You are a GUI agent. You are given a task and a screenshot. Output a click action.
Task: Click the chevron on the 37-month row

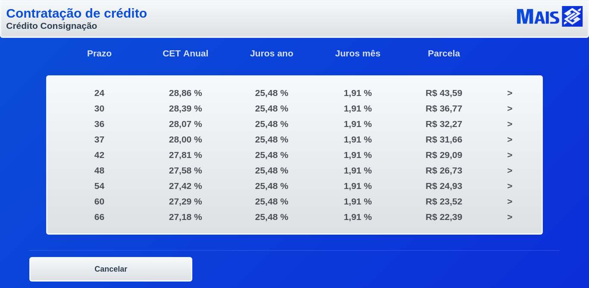pos(510,139)
